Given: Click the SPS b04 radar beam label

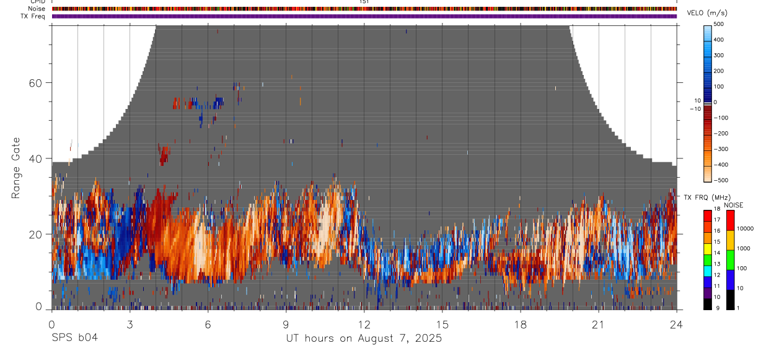Looking at the screenshot, I should pos(74,338).
